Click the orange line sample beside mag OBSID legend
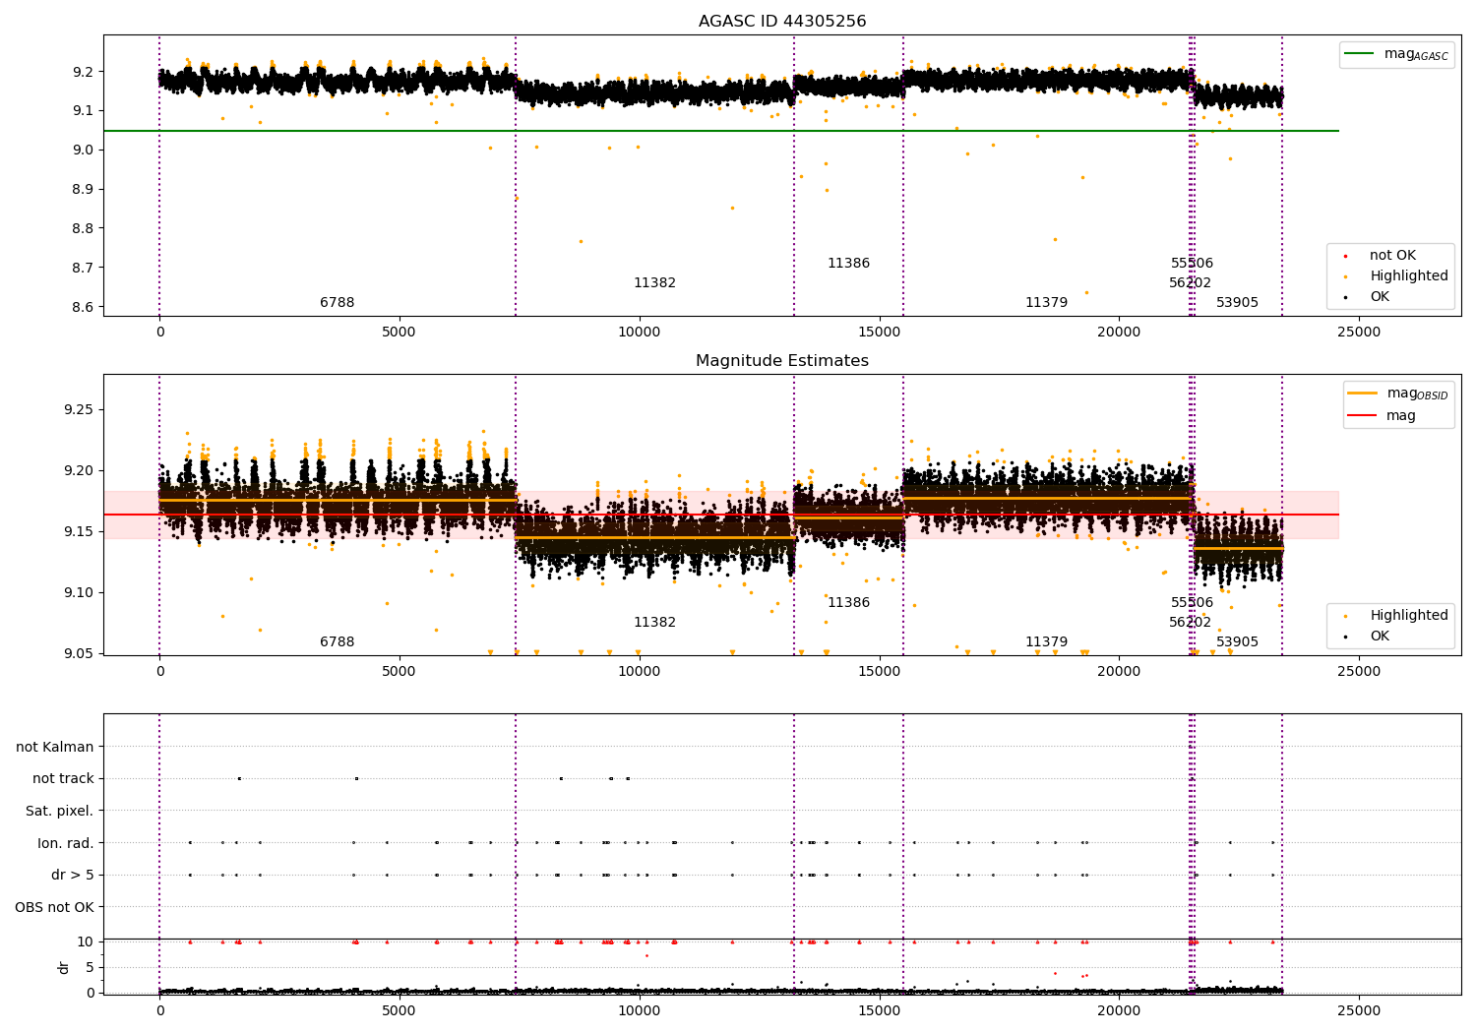The height and width of the screenshot is (1033, 1476). (1363, 394)
